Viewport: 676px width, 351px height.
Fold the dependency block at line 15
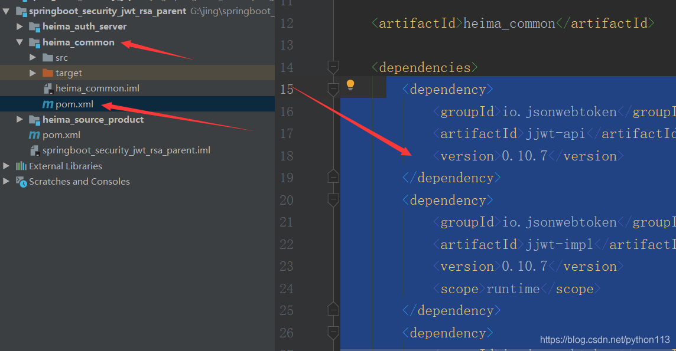333,90
